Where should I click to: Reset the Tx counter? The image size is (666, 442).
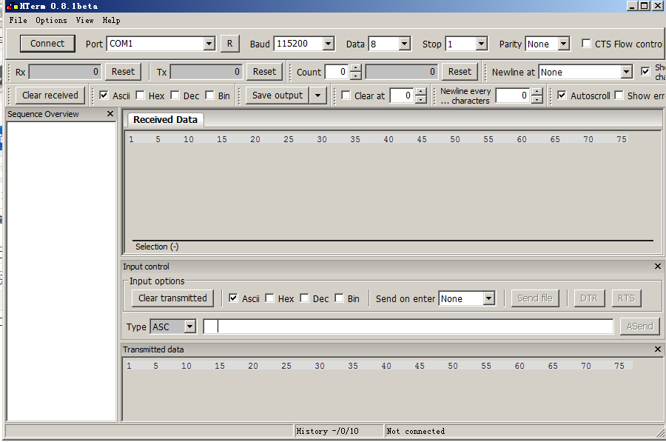point(264,72)
